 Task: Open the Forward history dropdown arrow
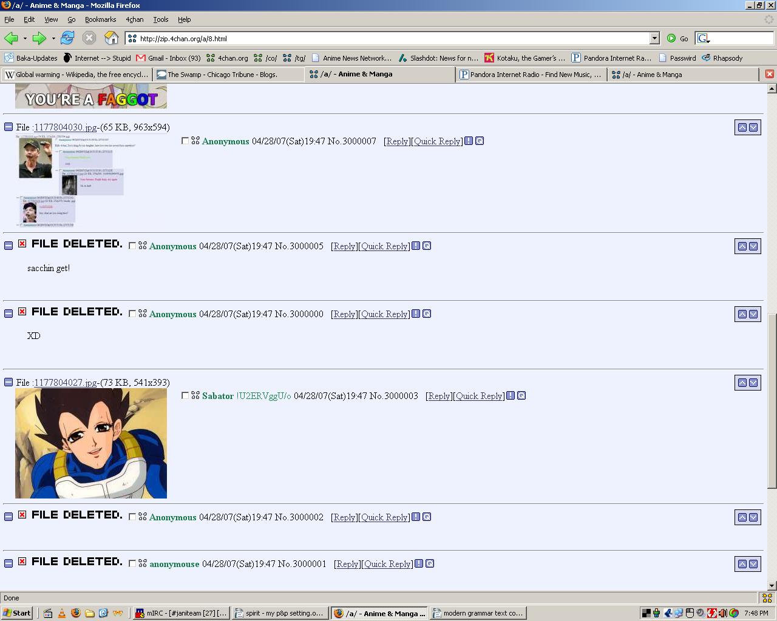[53, 38]
